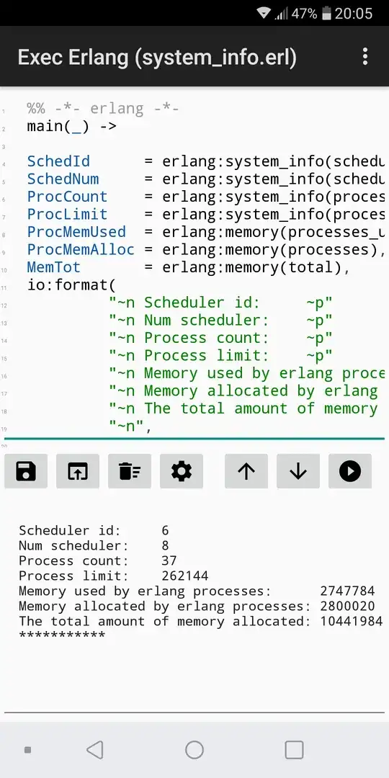Tap the Process limit output line
The image size is (389, 778).
tap(114, 576)
